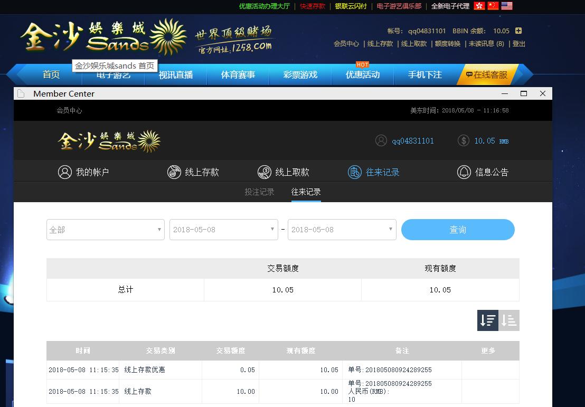Click the ascending sort icon above the table

point(509,320)
